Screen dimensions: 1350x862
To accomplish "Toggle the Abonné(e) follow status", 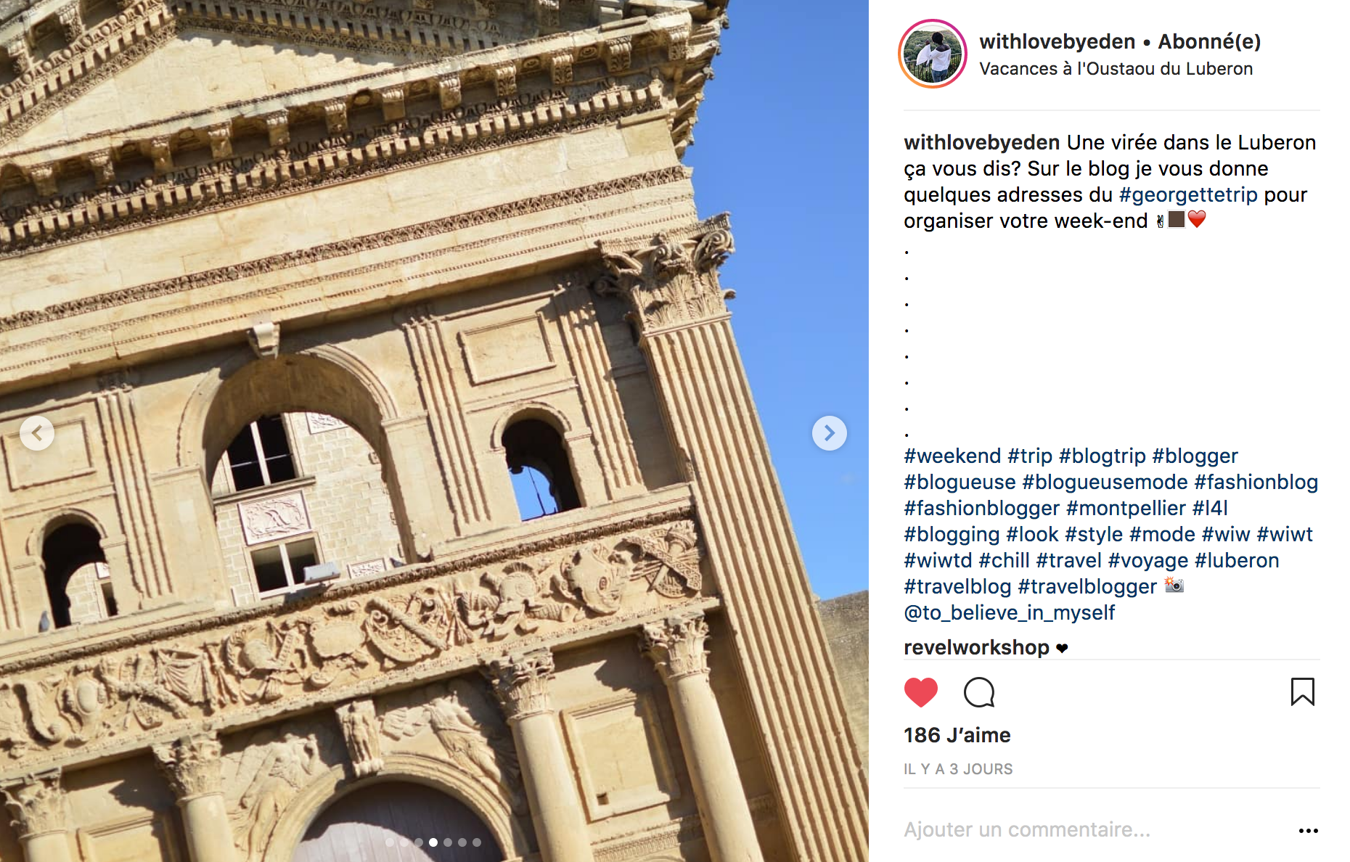I will [1209, 41].
